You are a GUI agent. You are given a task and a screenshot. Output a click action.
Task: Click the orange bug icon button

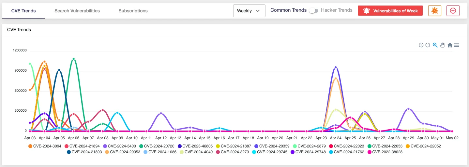pyautogui.click(x=434, y=10)
